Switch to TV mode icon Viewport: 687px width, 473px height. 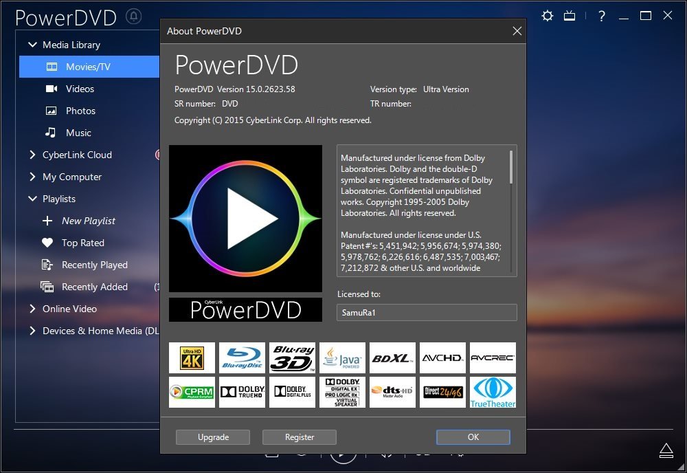(x=570, y=16)
